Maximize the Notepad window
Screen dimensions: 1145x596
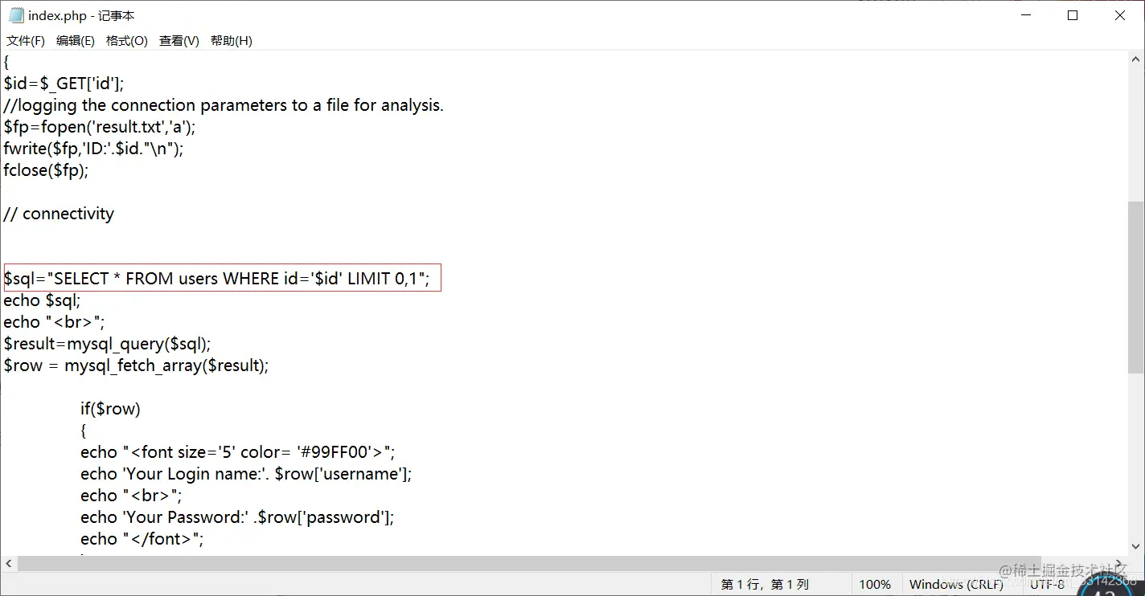click(x=1072, y=15)
